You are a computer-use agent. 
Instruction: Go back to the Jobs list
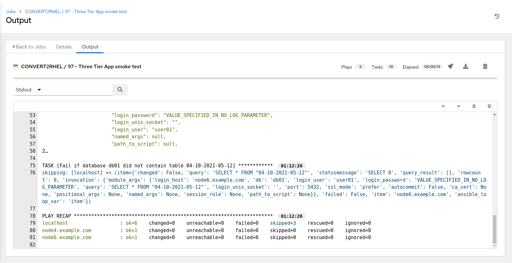pyautogui.click(x=29, y=47)
